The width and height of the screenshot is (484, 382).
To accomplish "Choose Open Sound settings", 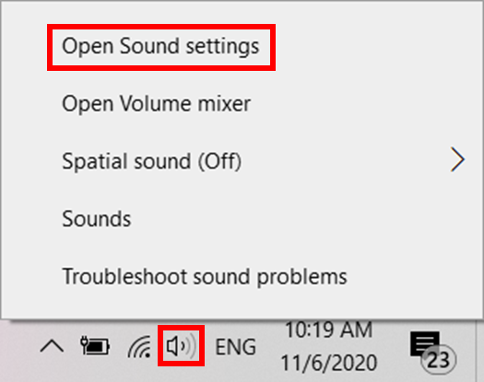I will click(x=160, y=47).
